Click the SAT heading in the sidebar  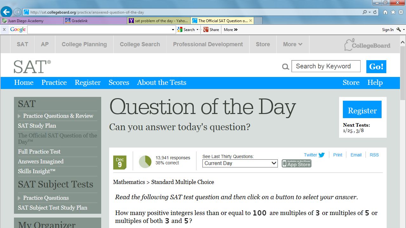point(27,104)
